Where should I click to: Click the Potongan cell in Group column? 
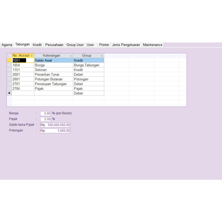click(89, 79)
